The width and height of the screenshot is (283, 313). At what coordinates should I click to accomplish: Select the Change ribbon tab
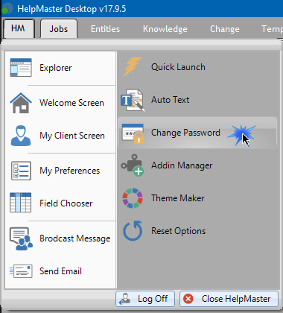click(x=225, y=29)
